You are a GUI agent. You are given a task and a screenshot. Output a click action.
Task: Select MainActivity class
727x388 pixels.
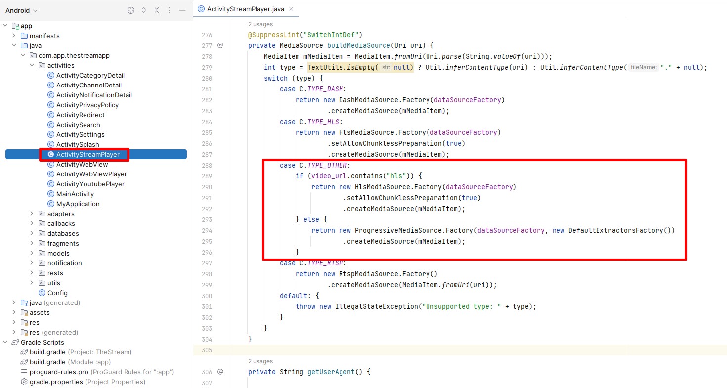(75, 194)
